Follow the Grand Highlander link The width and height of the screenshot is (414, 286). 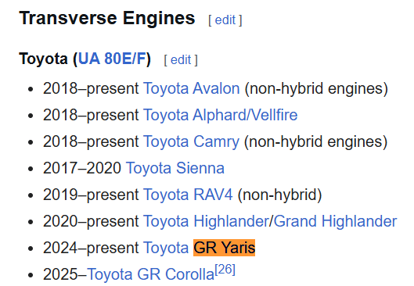coord(335,221)
